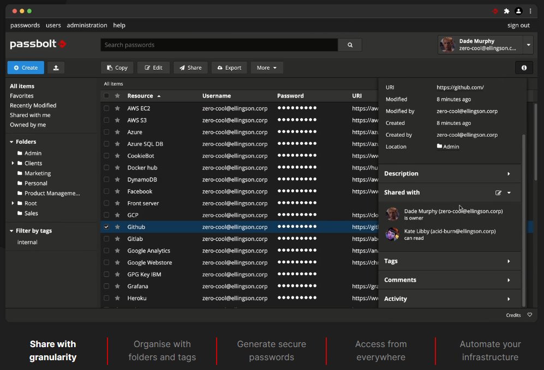The width and height of the screenshot is (544, 370).
Task: Click the passbolt logo
Action: click(x=38, y=44)
